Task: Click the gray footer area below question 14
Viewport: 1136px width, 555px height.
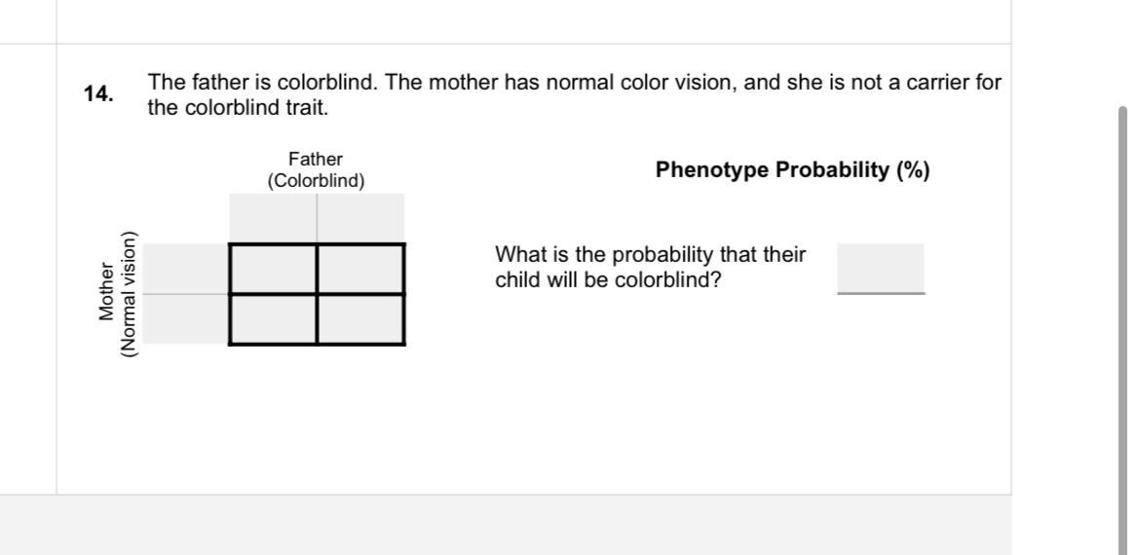Action: click(x=506, y=525)
